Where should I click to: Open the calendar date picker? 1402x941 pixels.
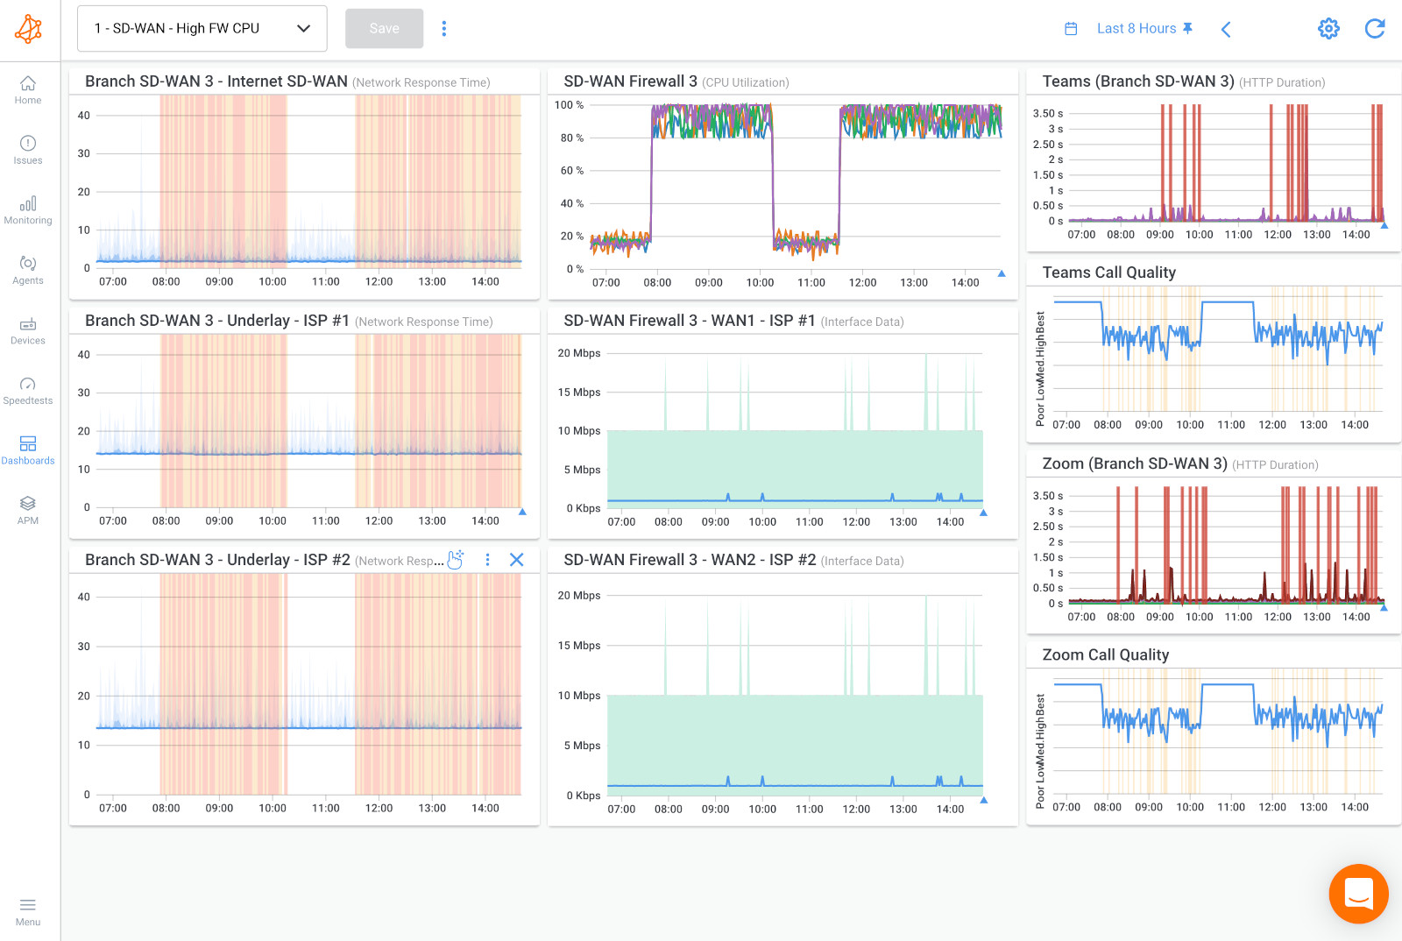1070,28
